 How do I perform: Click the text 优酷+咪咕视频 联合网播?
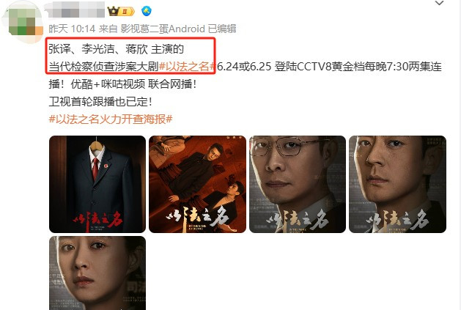pos(133,84)
